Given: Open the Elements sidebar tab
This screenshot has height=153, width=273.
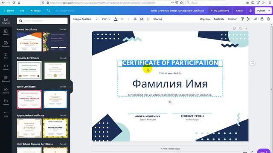Looking at the screenshot, I should pos(6,44).
